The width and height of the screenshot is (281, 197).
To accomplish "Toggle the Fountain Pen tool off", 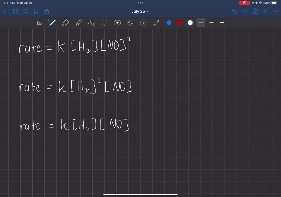I will [52, 23].
